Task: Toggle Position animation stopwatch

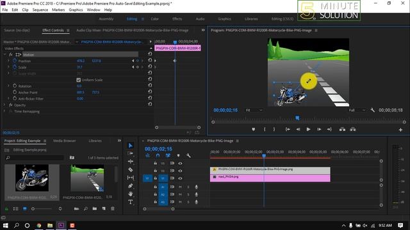Action: tap(15, 61)
